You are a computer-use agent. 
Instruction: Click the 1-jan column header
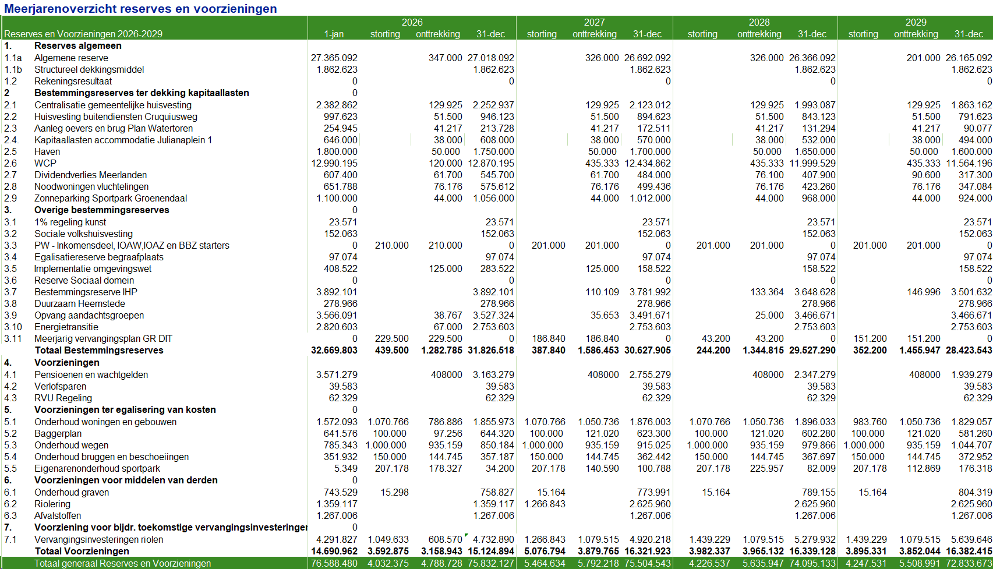click(x=334, y=34)
